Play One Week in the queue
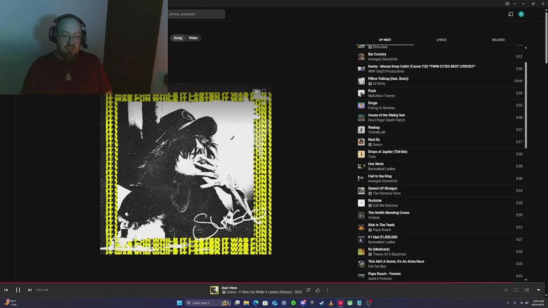 pos(441,166)
